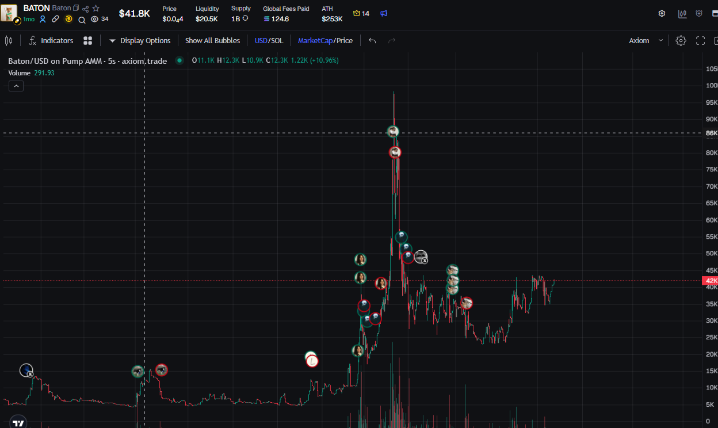Open Indicators menu

(51, 40)
